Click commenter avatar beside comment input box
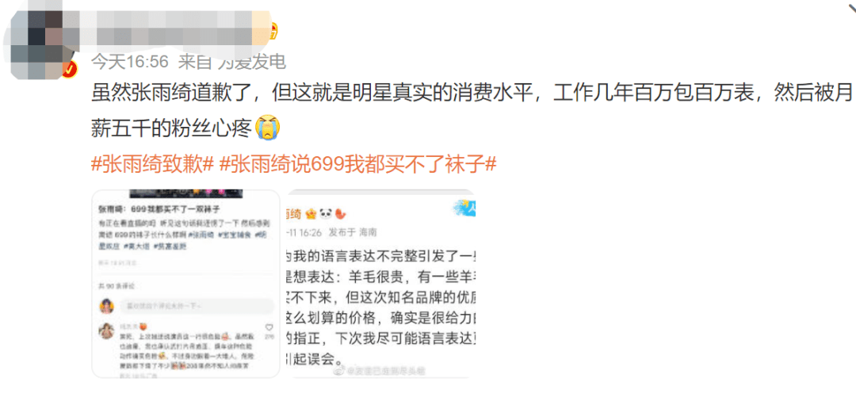856x405 pixels. click(106, 306)
